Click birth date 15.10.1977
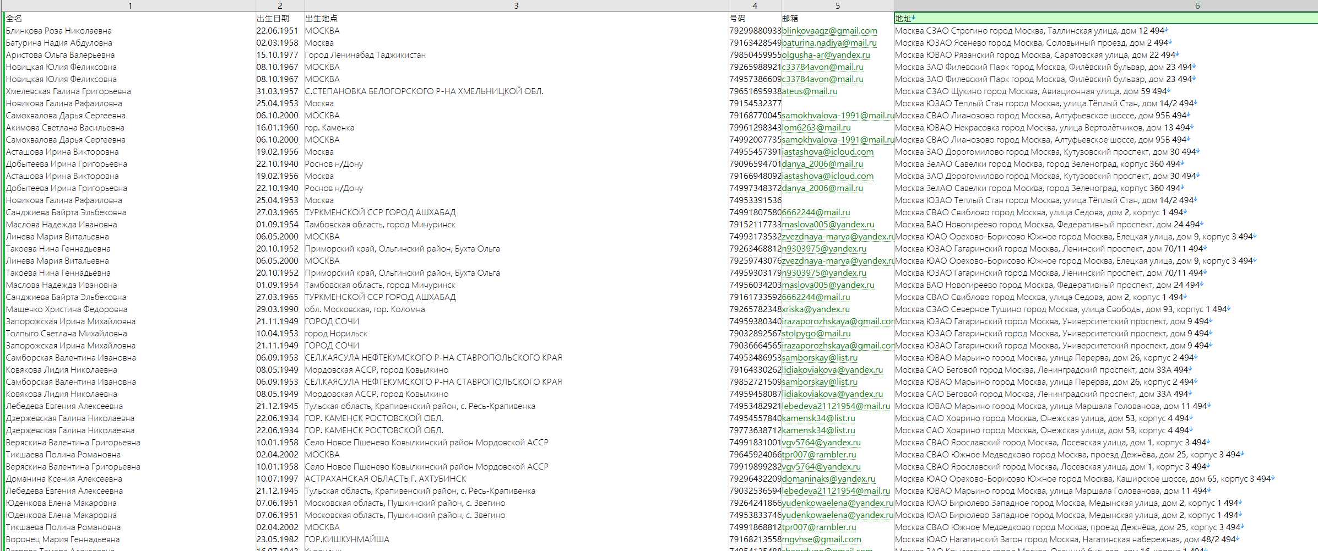The height and width of the screenshot is (551, 1318). coord(277,55)
